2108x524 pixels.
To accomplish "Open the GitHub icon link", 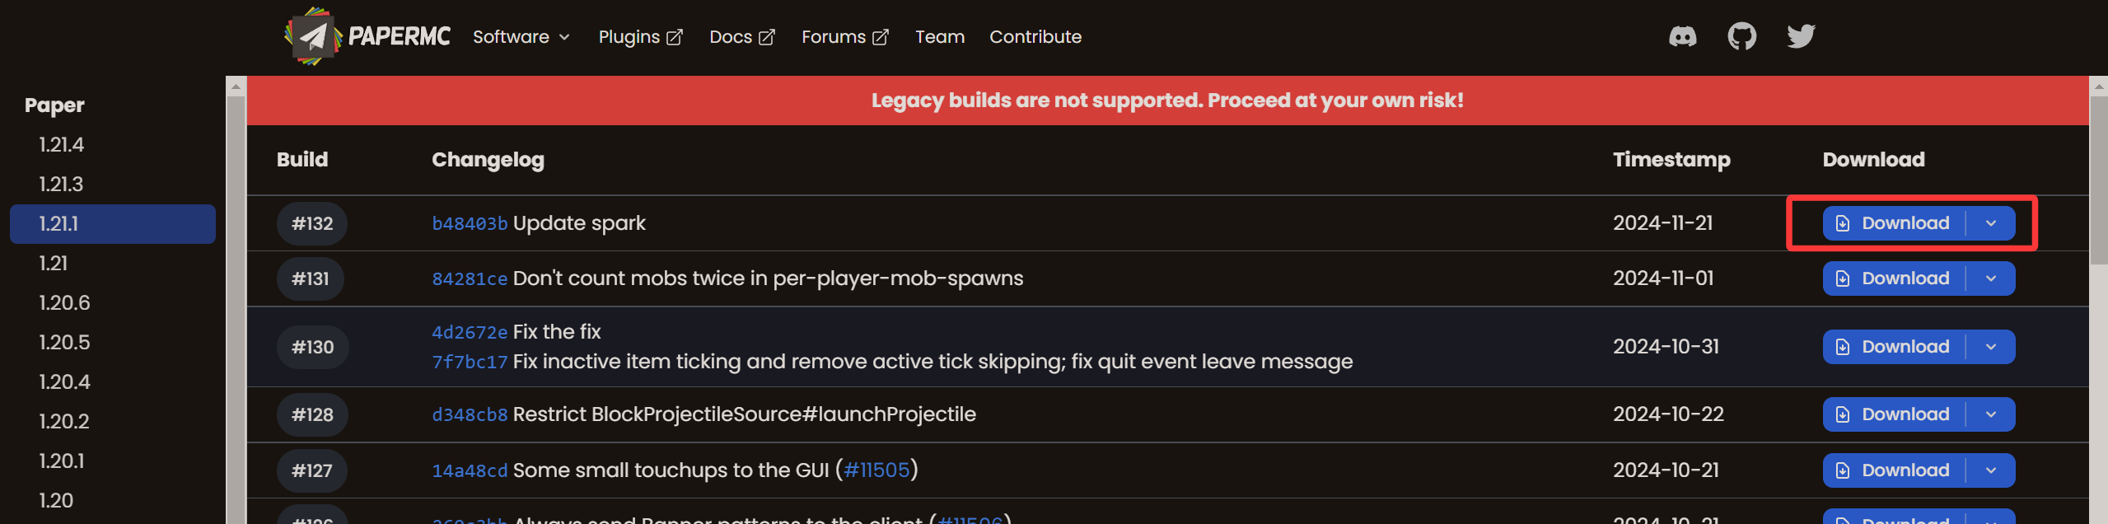I will click(x=1741, y=36).
